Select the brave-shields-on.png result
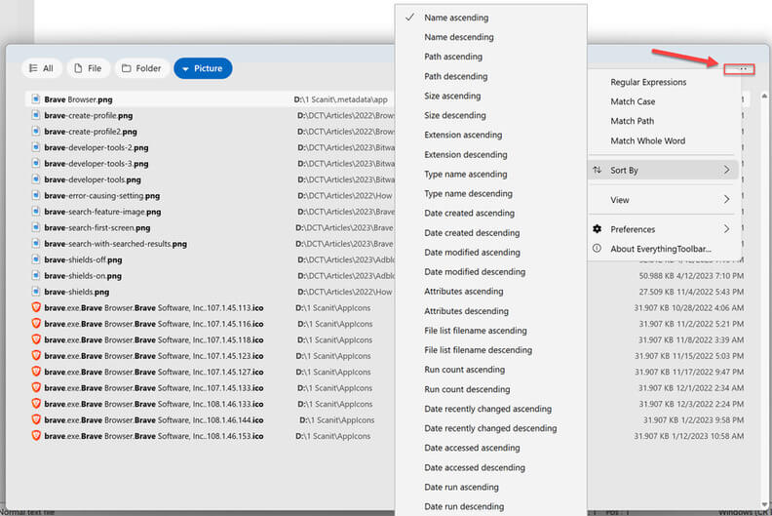772x516 pixels. coord(83,275)
